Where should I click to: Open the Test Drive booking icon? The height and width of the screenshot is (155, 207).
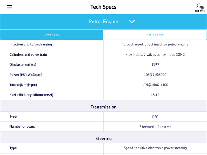point(200,7)
